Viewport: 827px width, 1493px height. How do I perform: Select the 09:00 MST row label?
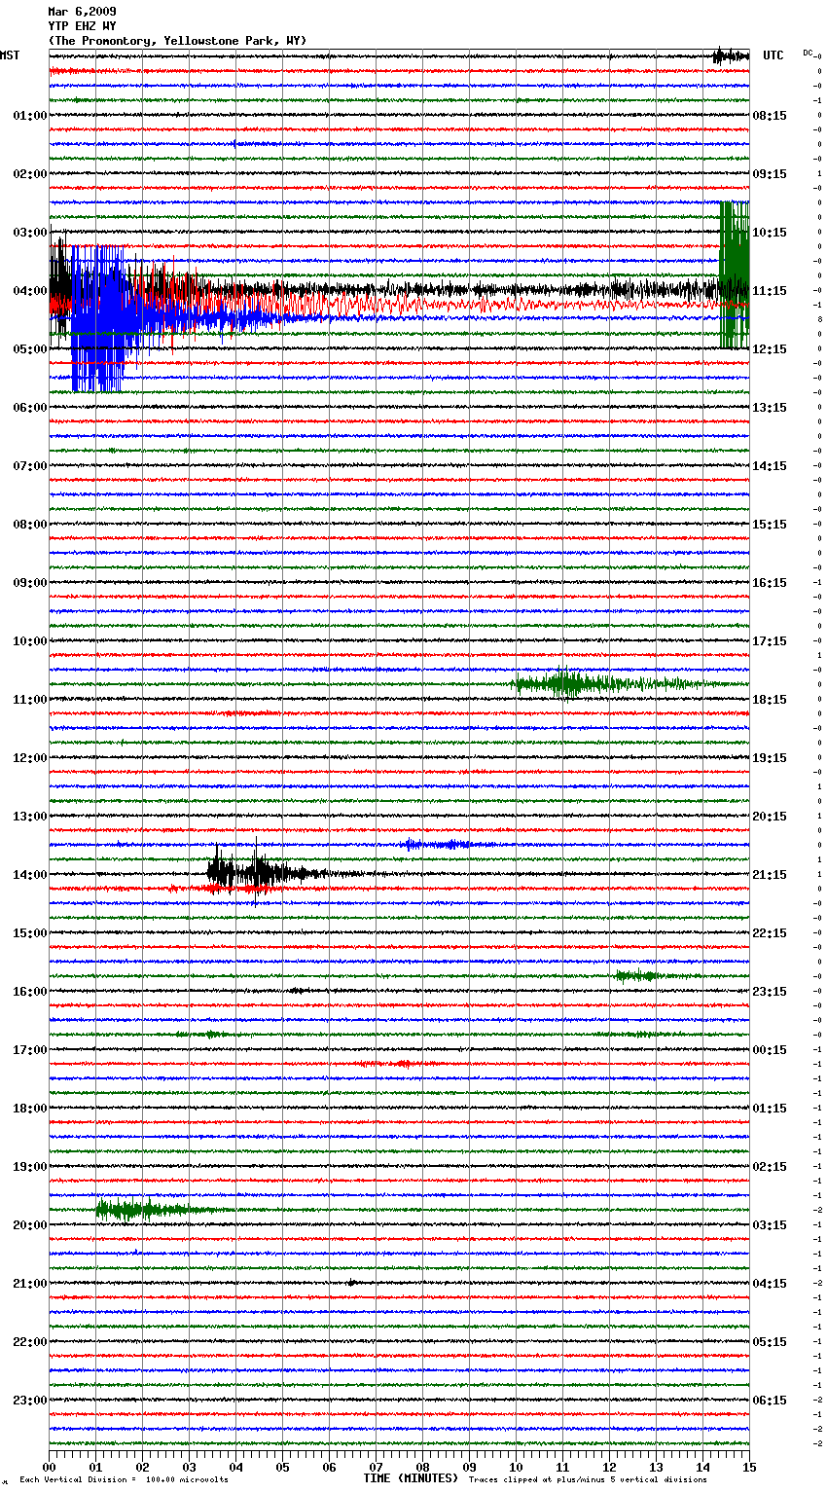[29, 583]
